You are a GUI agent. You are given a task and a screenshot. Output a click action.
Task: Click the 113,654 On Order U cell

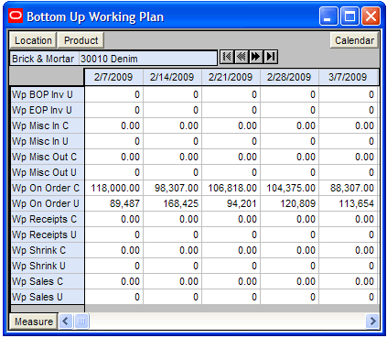click(349, 203)
